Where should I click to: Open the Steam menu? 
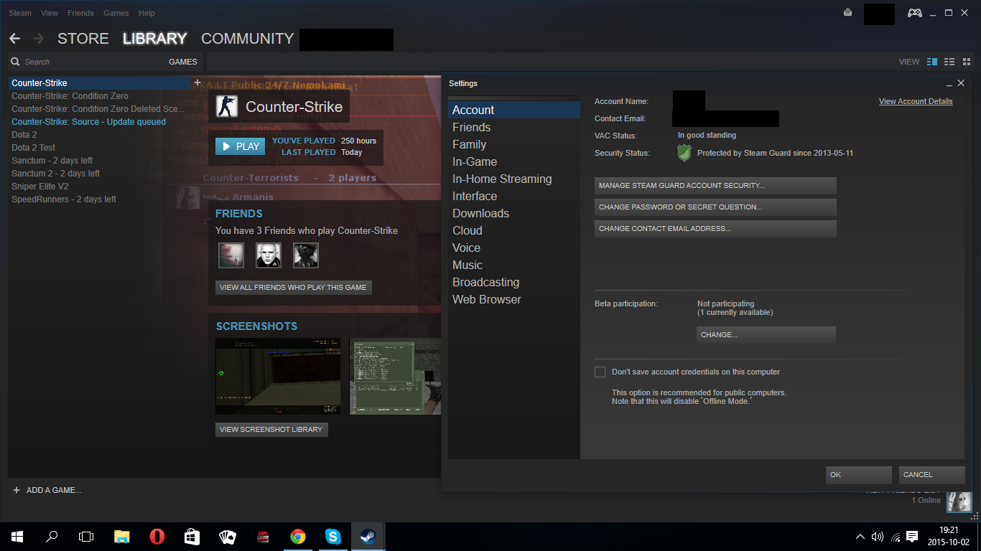pos(20,13)
